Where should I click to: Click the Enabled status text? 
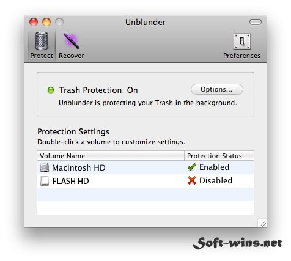click(214, 167)
